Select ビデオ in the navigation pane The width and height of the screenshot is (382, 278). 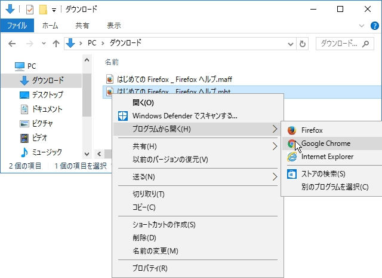[x=33, y=138]
